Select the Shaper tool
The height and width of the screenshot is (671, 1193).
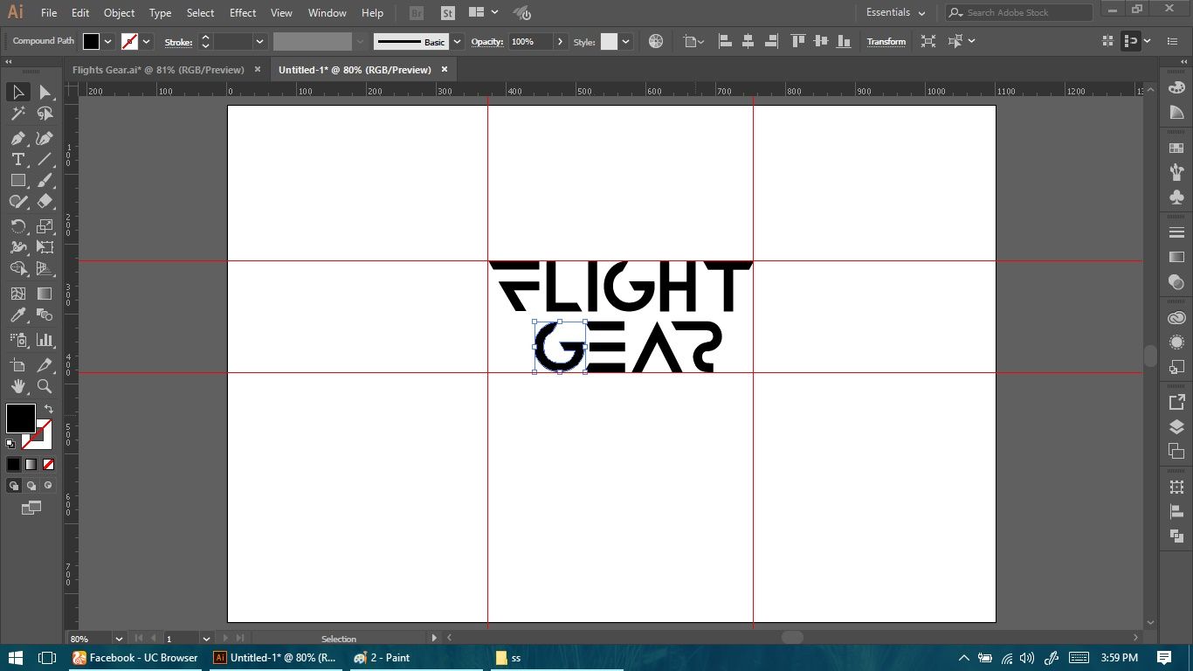point(17,201)
